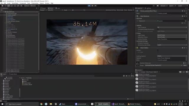Click the Pause button
The height and width of the screenshot is (106, 189).
pos(92,6)
